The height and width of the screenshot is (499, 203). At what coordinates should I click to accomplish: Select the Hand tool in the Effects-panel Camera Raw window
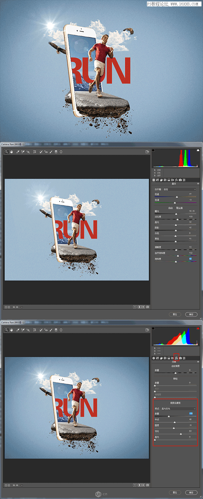(x=12, y=330)
